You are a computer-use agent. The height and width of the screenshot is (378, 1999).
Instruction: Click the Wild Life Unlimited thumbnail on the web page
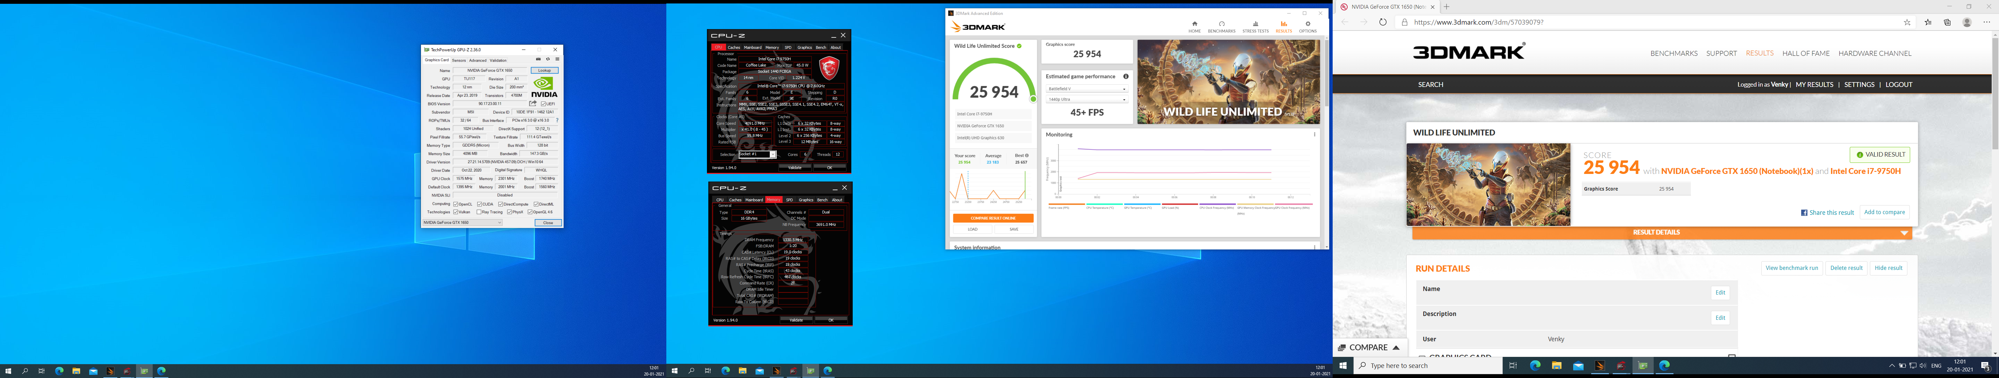[1488, 184]
